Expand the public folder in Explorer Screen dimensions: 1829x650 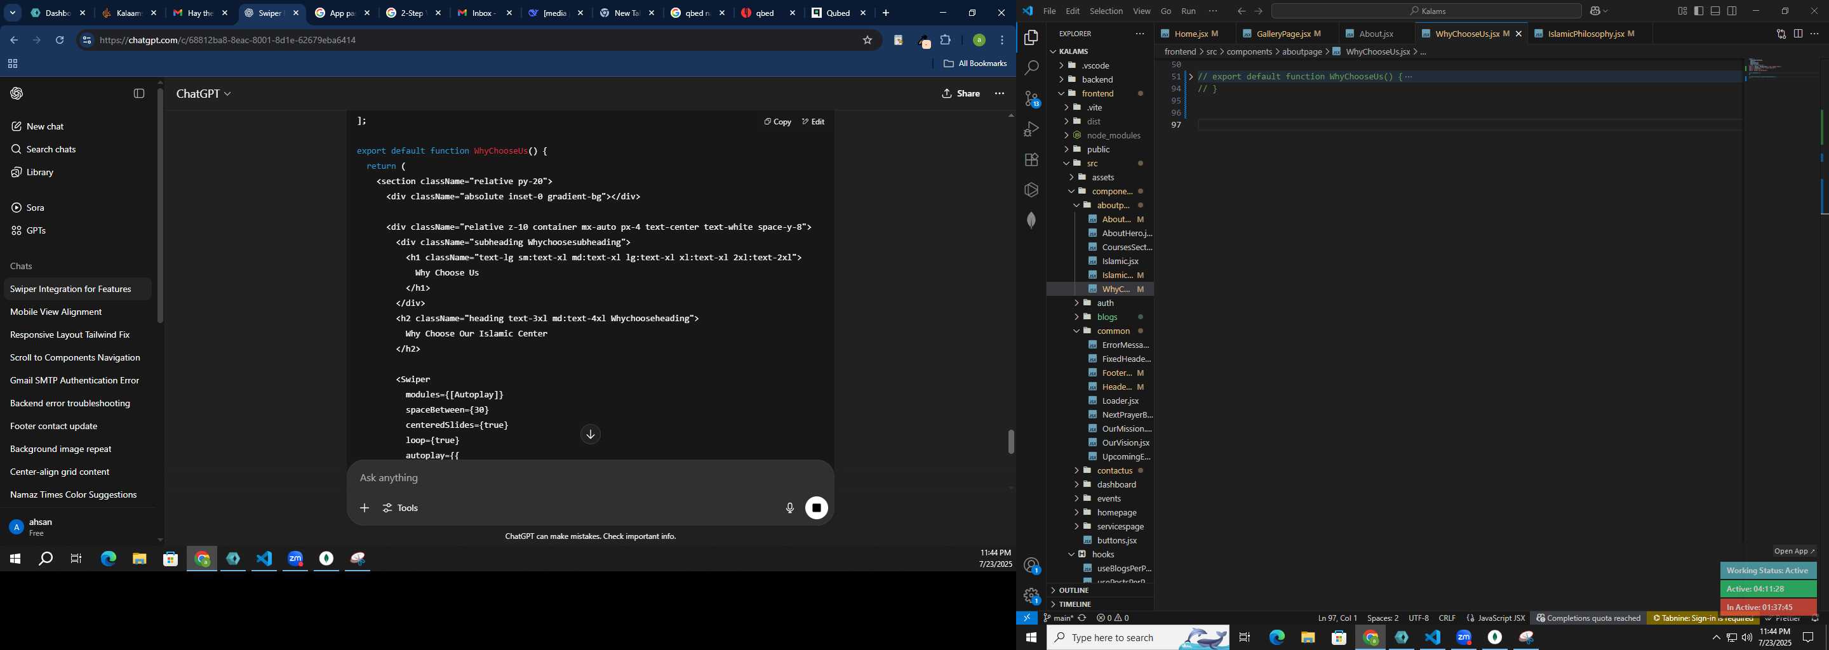[x=1100, y=150]
